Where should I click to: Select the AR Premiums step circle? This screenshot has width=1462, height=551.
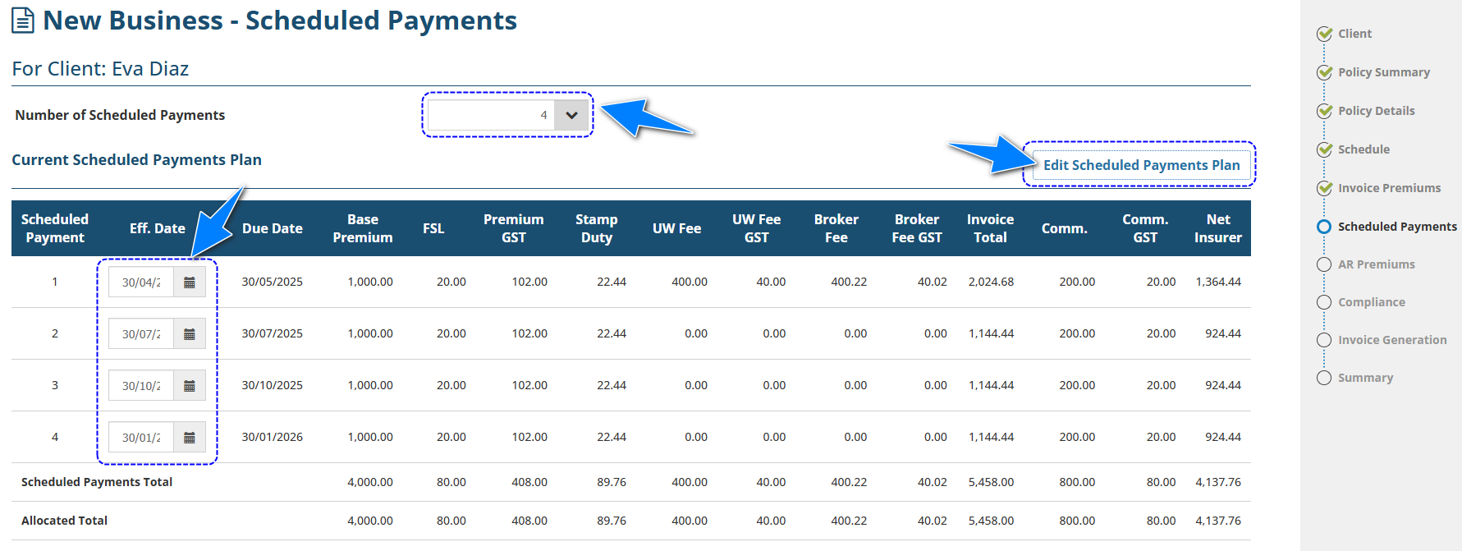(1324, 264)
